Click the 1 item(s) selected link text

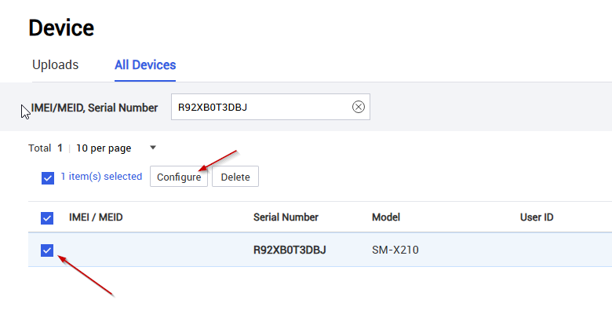pyautogui.click(x=101, y=177)
